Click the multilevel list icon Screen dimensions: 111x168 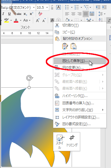click(x=86, y=7)
